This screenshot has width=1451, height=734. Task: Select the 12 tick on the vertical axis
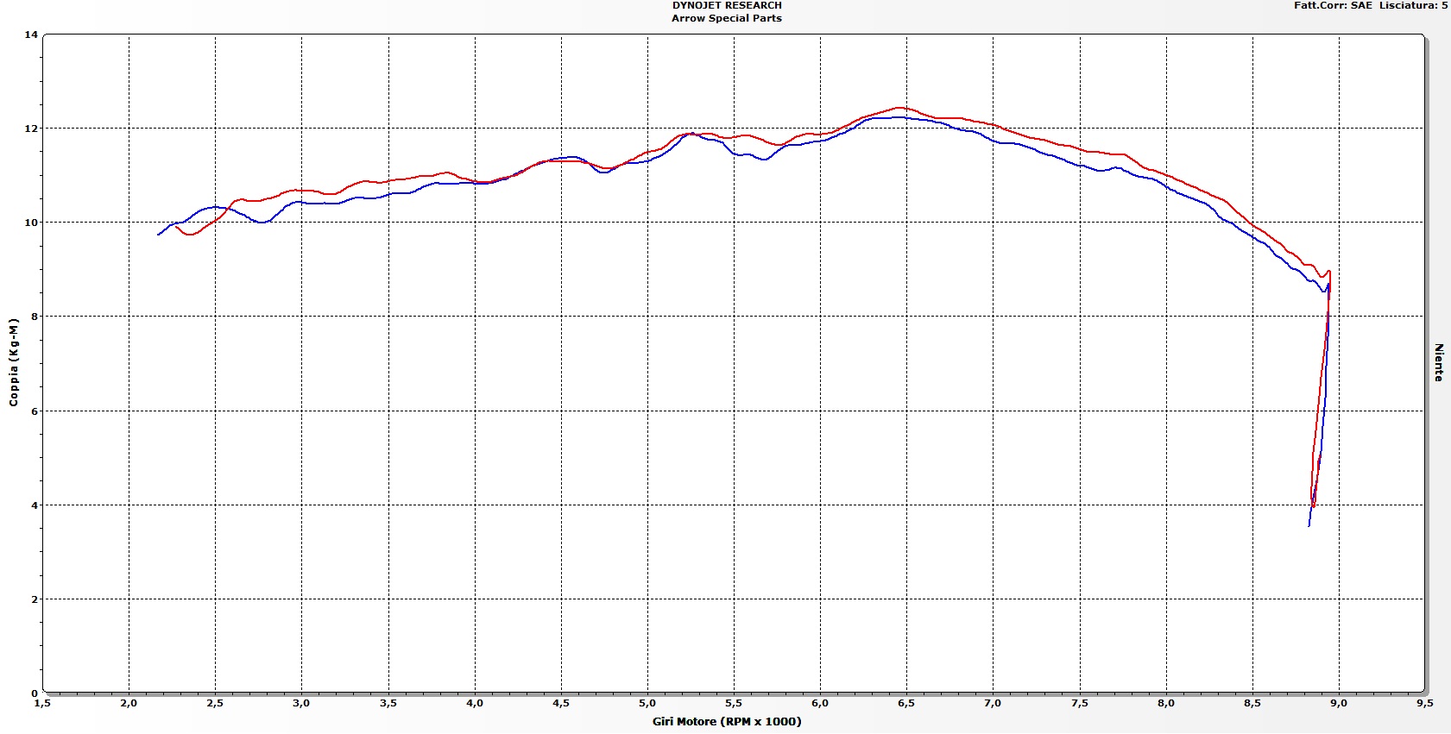[31, 129]
